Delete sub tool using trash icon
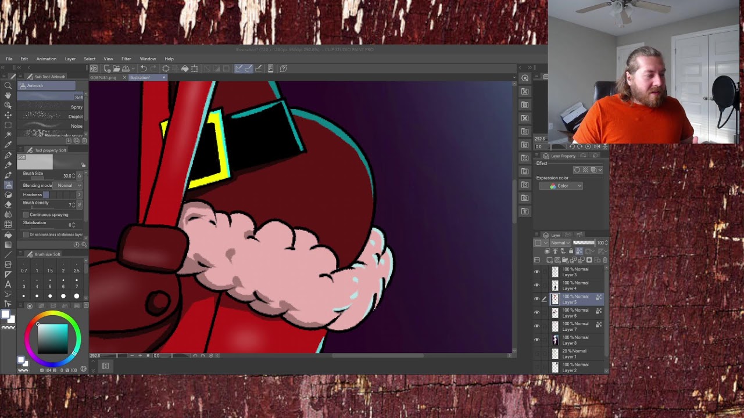This screenshot has height=418, width=744. click(84, 140)
